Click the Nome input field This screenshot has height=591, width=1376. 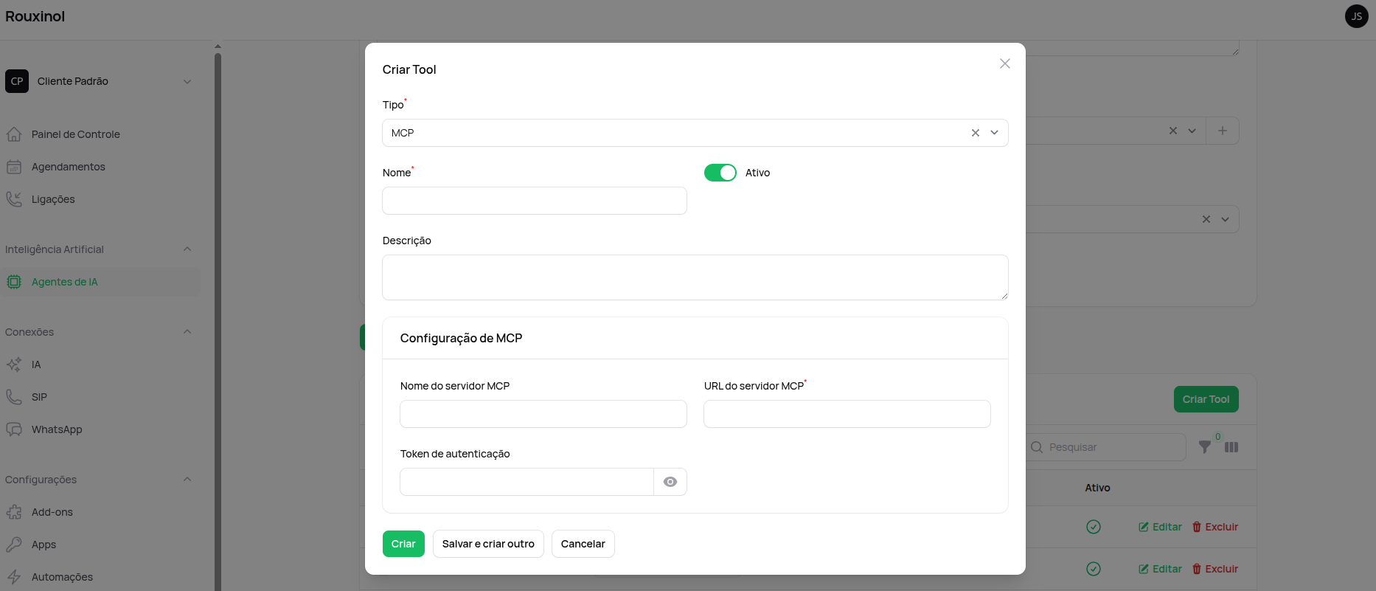[x=535, y=201]
